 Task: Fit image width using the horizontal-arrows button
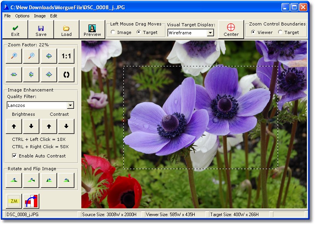[x=14, y=74]
